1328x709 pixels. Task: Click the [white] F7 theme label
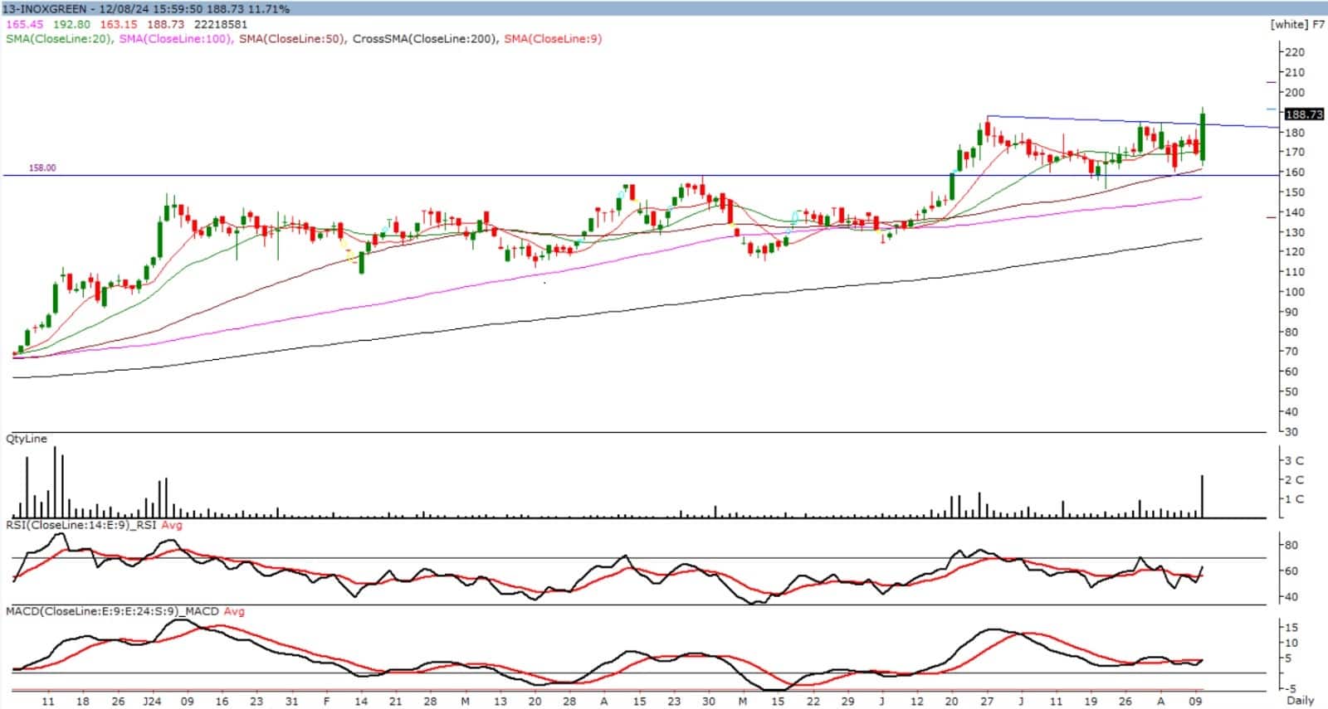[1297, 25]
